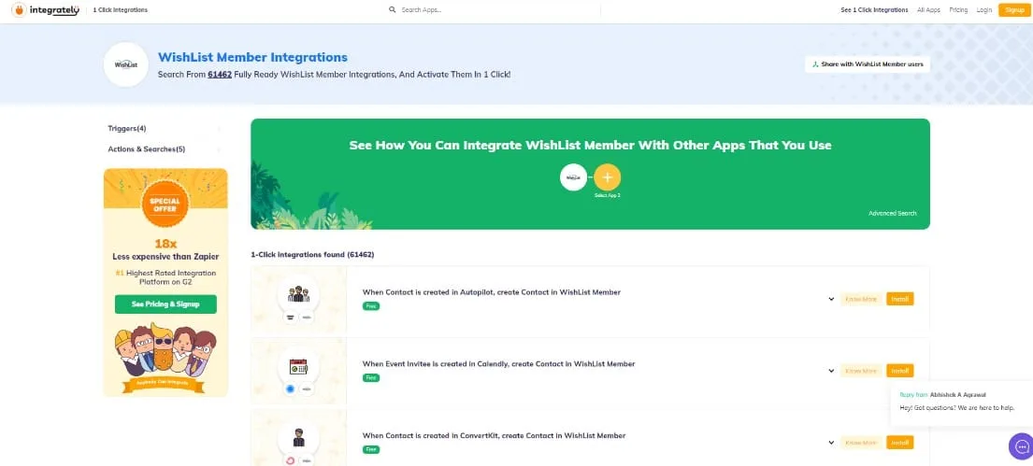Click the Free tag on the ConvertKit integration
Viewport: 1033px width, 466px height.
pyautogui.click(x=371, y=449)
